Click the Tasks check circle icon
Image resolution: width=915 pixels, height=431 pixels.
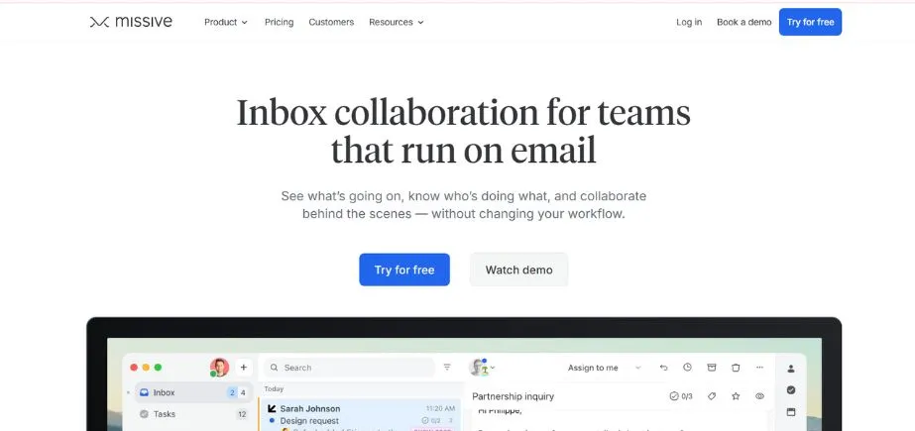click(144, 414)
